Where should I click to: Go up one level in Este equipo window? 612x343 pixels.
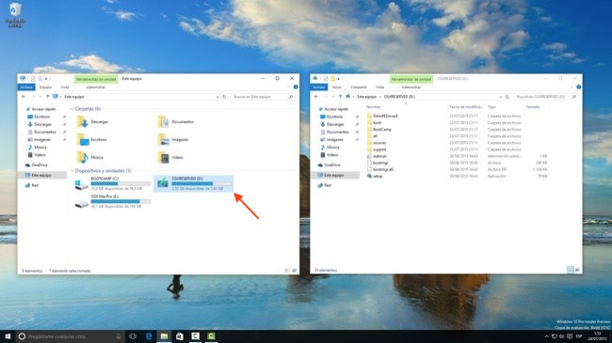pyautogui.click(x=48, y=96)
